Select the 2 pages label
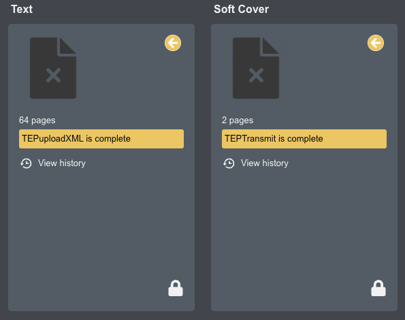This screenshot has height=320, width=405. point(238,121)
